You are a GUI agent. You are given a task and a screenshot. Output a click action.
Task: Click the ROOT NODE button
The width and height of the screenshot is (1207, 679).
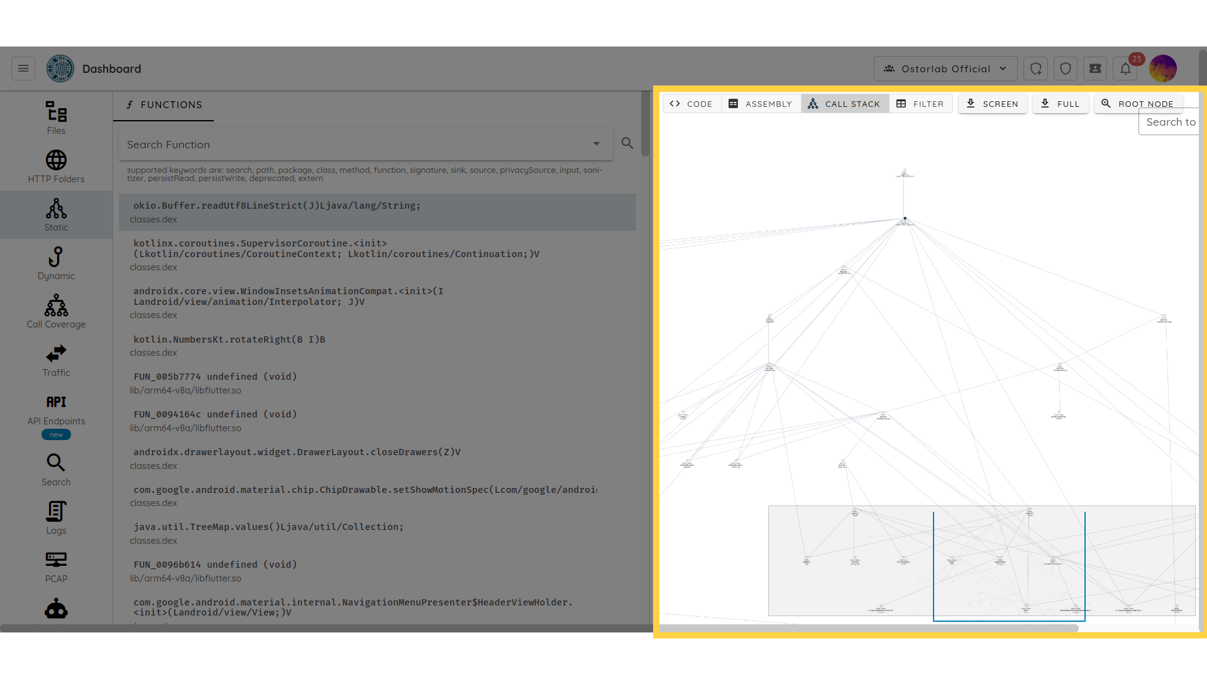tap(1138, 104)
